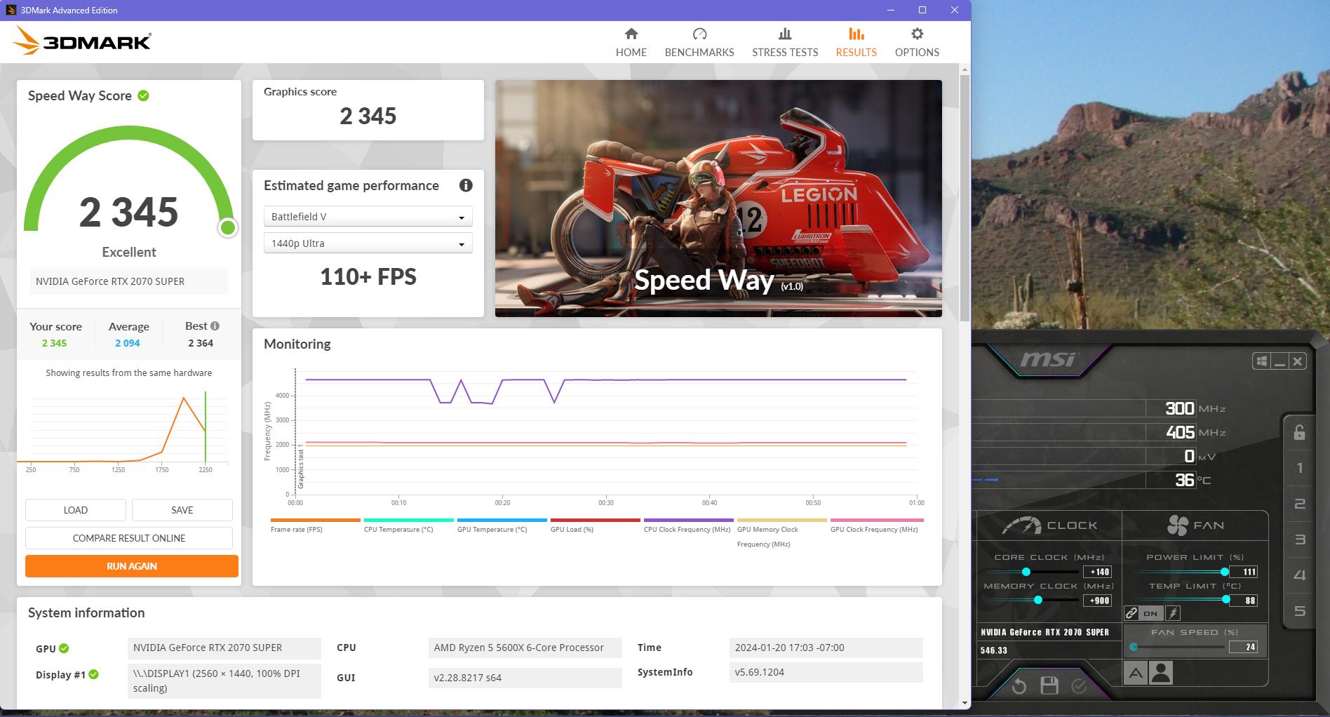Click the Core Clock slider handle
The image size is (1330, 717).
[1026, 572]
